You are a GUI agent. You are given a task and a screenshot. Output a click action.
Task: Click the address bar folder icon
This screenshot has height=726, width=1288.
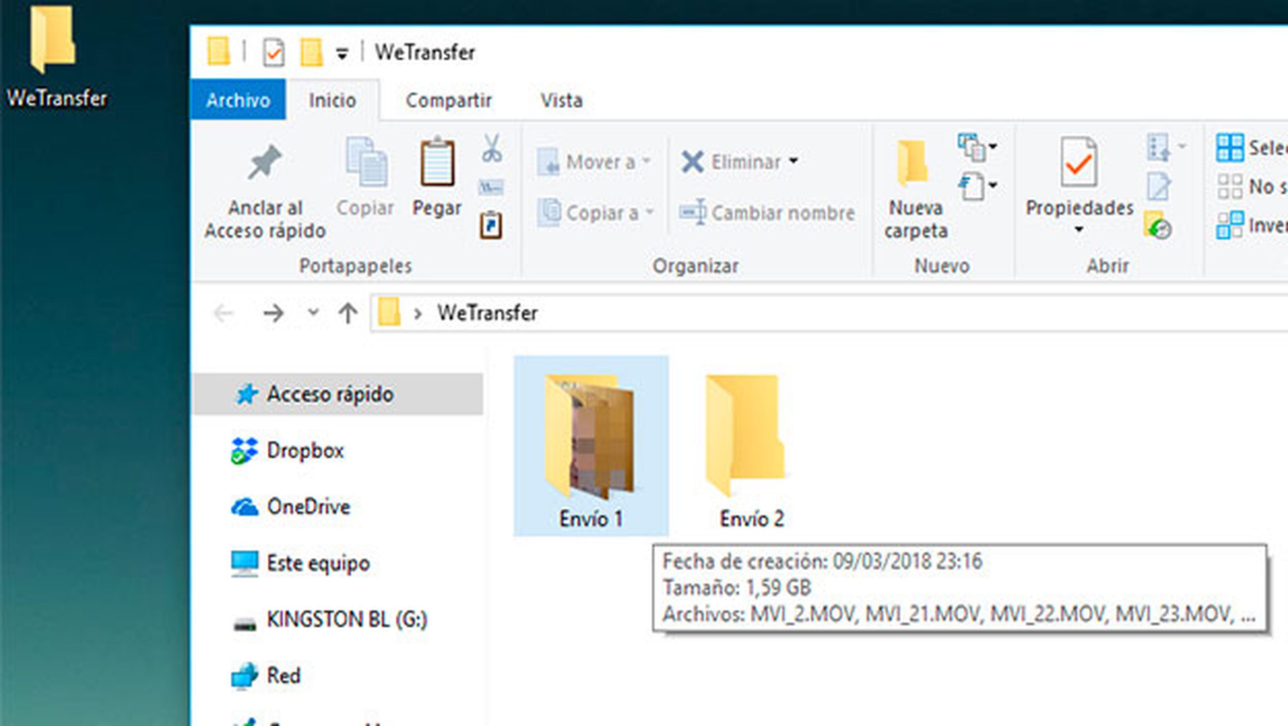click(x=388, y=312)
